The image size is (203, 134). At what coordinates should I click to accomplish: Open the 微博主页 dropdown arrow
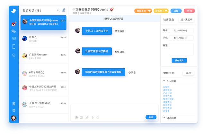149,11
